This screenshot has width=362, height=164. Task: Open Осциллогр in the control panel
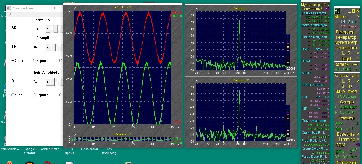[x=347, y=48]
